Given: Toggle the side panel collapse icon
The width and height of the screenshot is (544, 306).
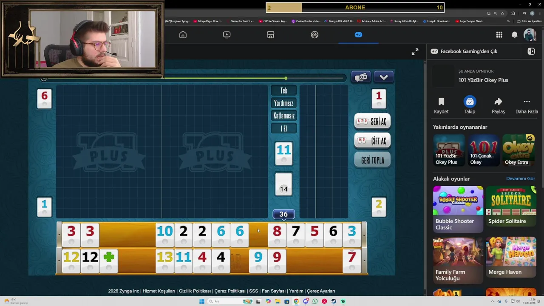Looking at the screenshot, I should [x=531, y=51].
